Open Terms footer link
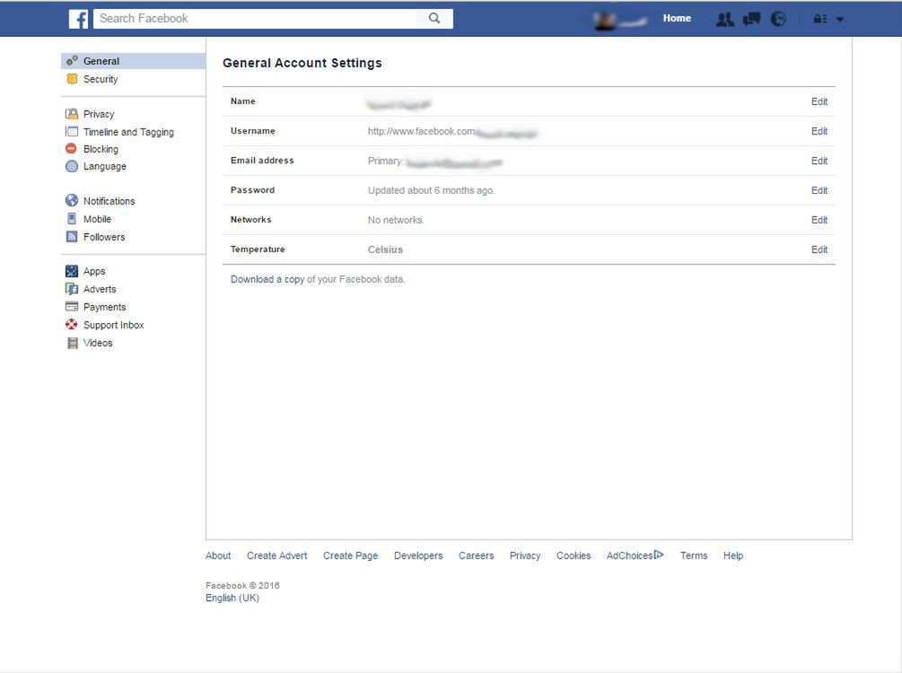Image resolution: width=902 pixels, height=673 pixels. coord(694,555)
